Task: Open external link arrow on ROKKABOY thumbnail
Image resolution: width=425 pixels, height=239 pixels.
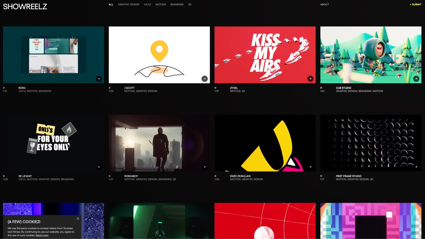Action: pos(205,167)
